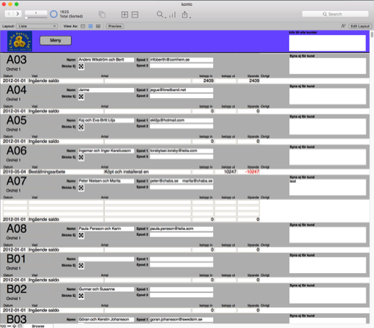The width and height of the screenshot is (374, 328).
Task: Click the 2409 belopp in value of A03
Action: coord(209,81)
